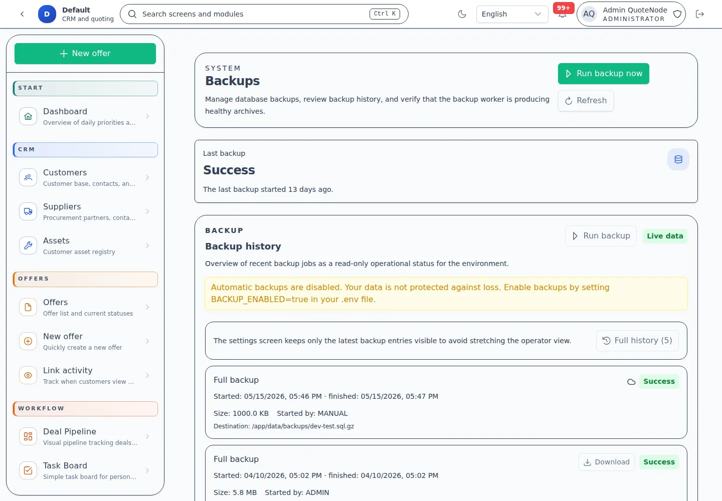The image size is (722, 501).
Task: Toggle dark mode with the moon icon
Action: click(462, 14)
